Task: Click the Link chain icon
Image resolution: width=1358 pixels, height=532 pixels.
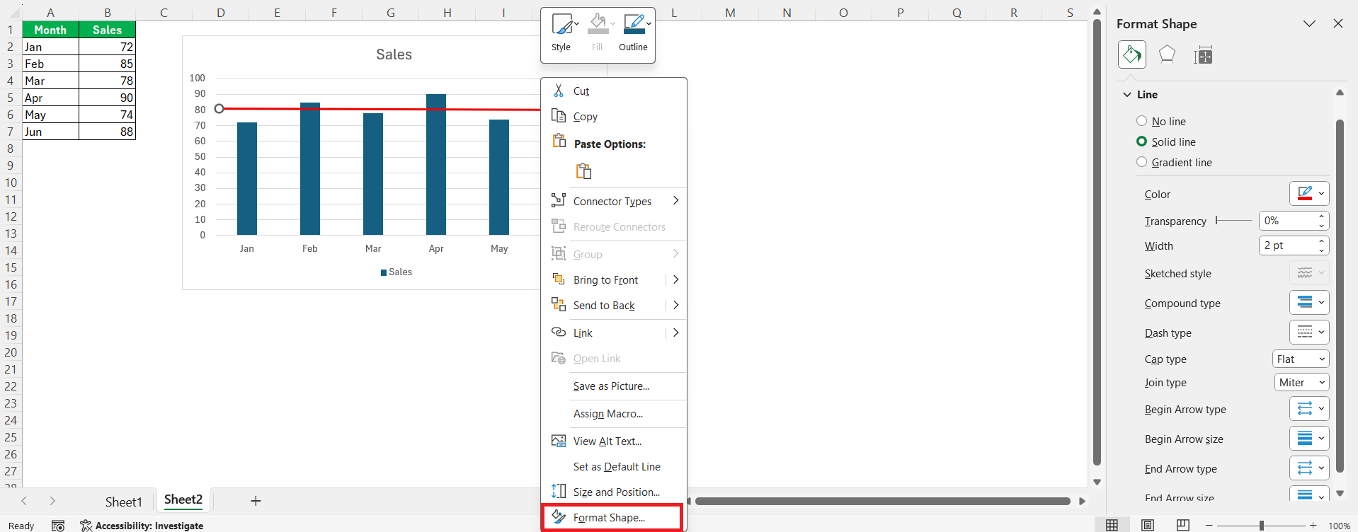Action: (x=559, y=332)
